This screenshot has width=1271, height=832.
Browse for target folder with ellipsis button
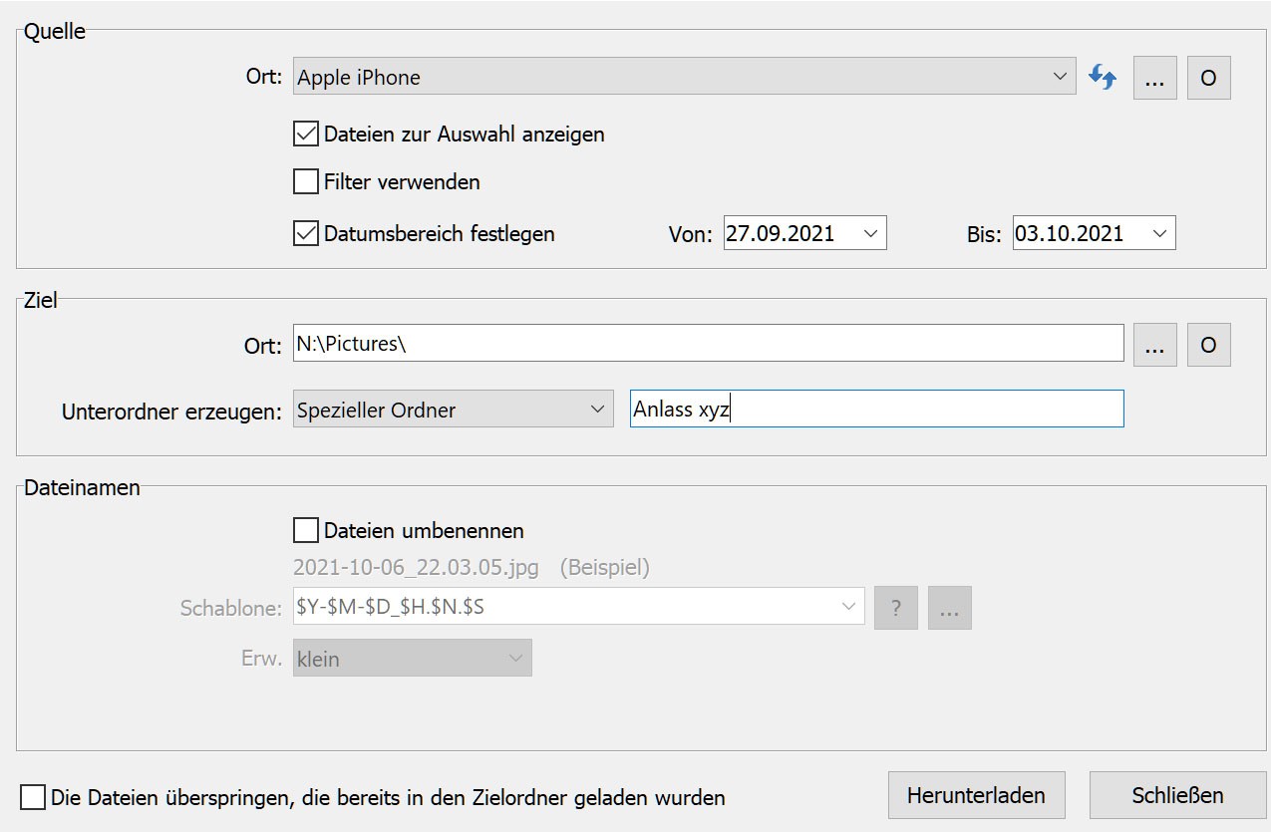pos(1154,345)
